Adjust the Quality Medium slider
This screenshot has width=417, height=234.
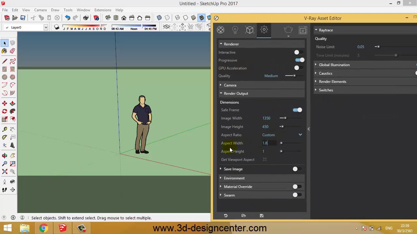tap(294, 76)
